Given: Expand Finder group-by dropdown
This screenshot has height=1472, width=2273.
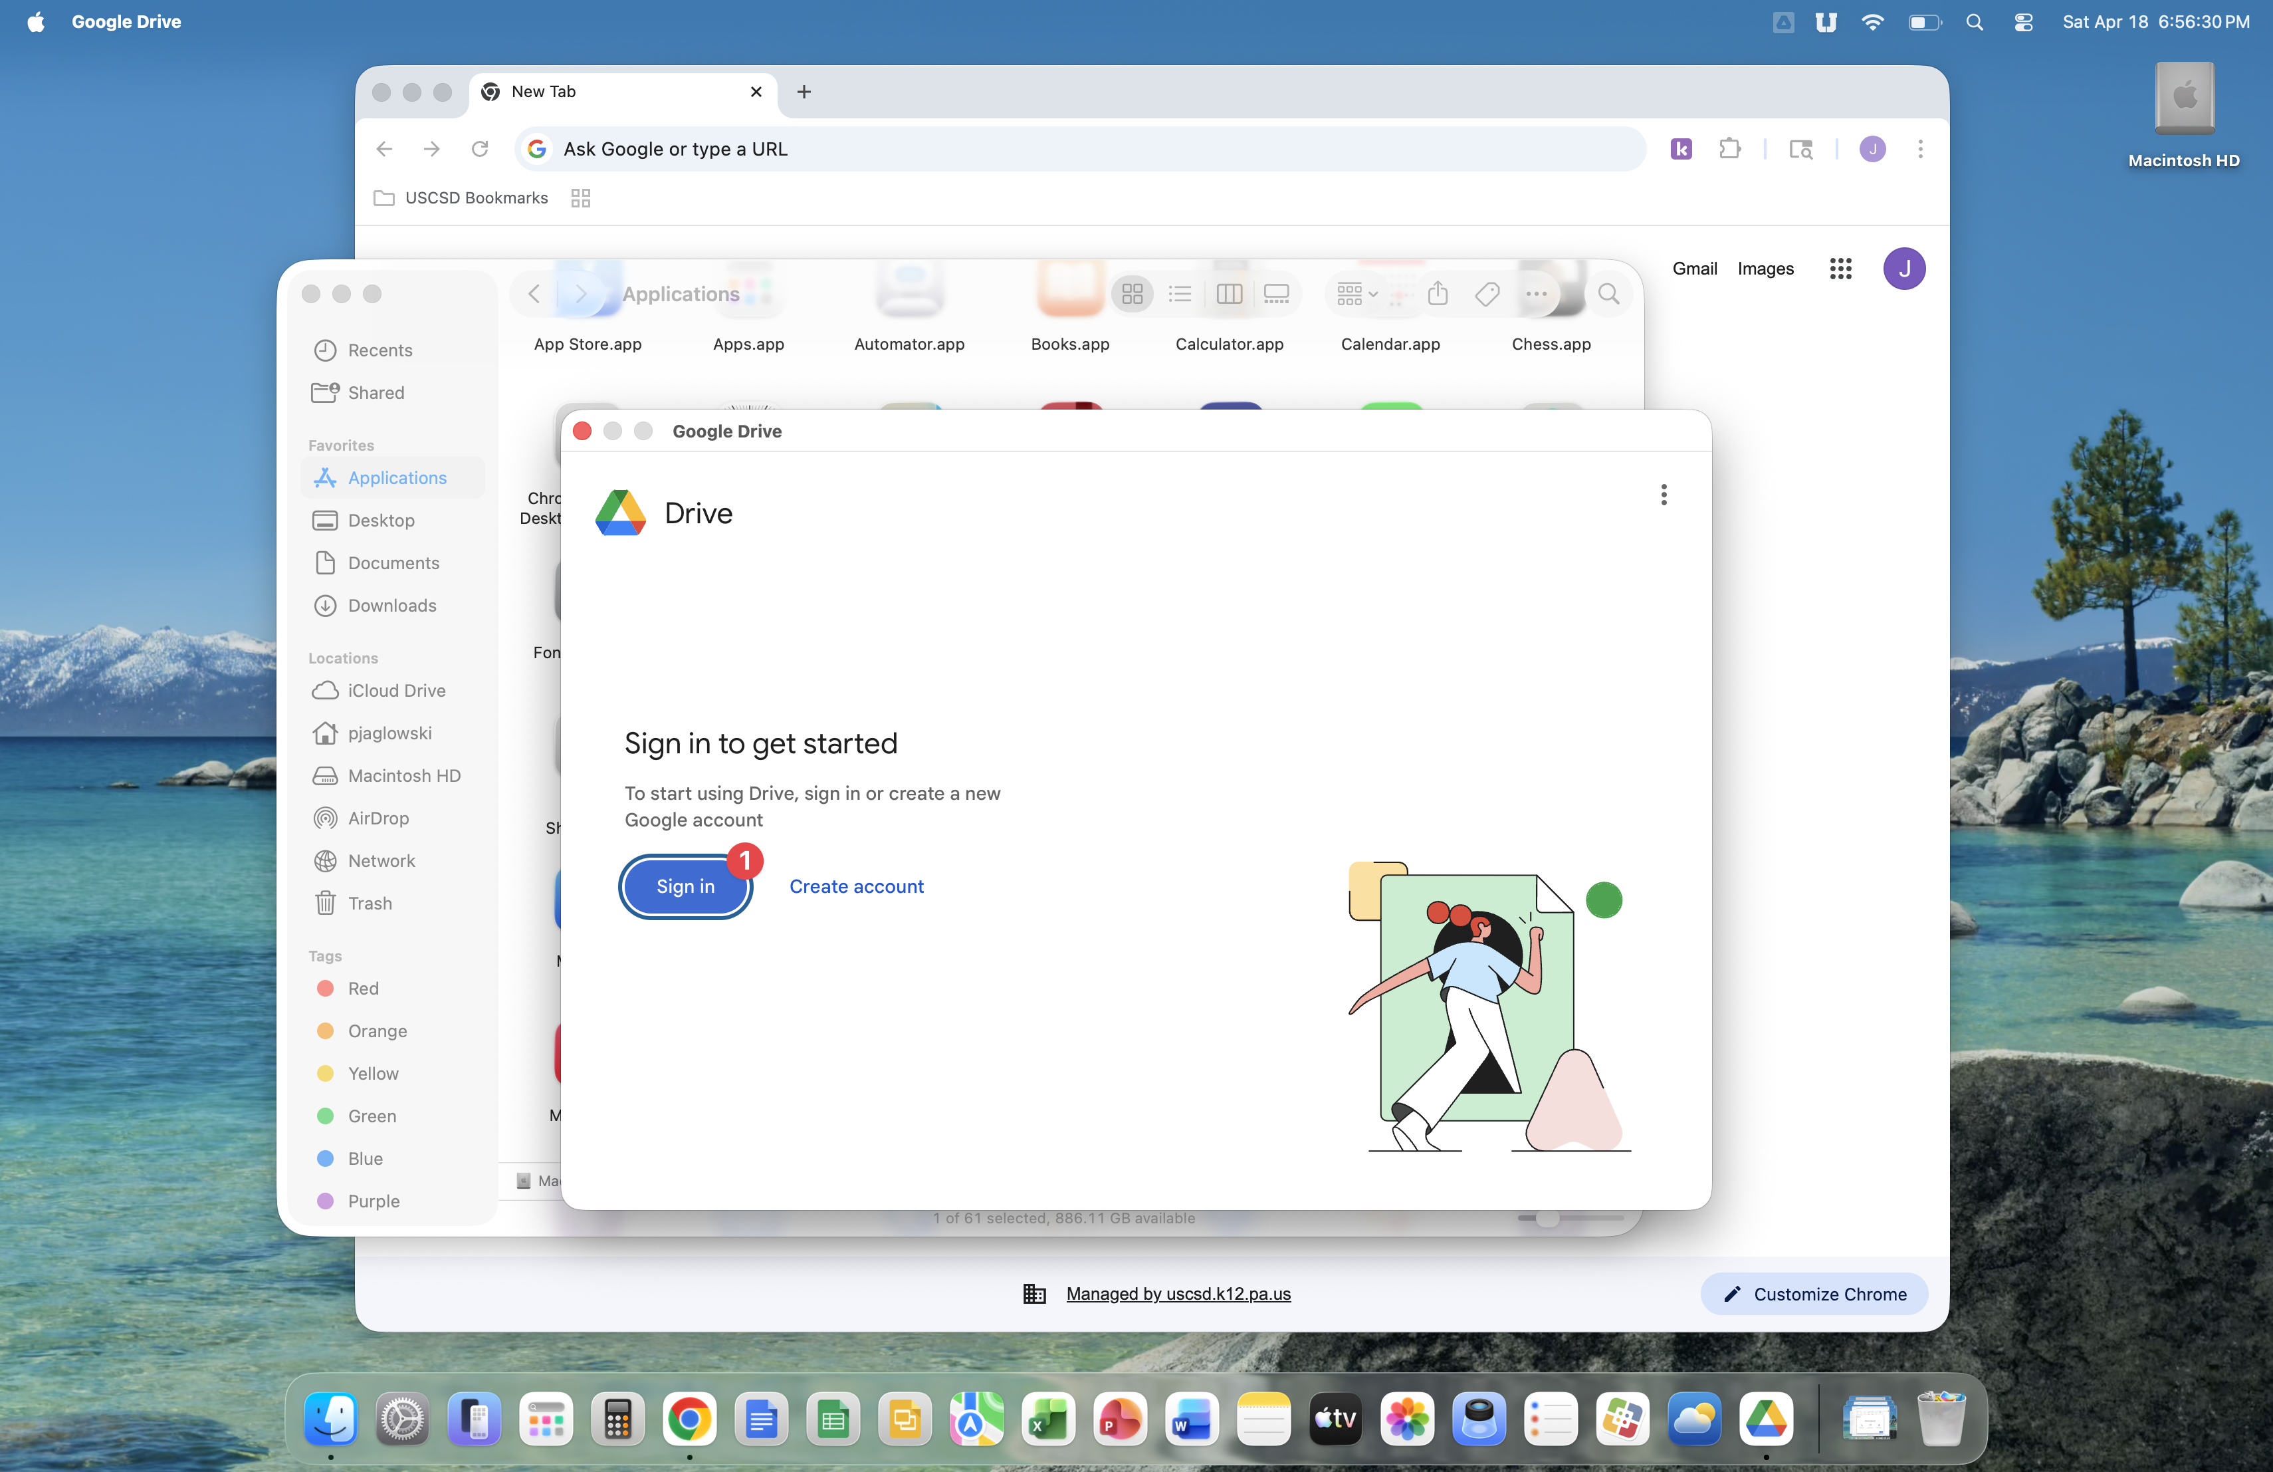Looking at the screenshot, I should 1356,295.
